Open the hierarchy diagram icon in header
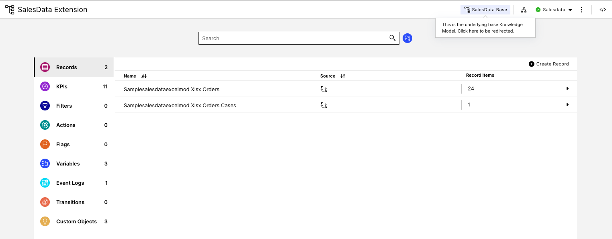Image resolution: width=612 pixels, height=239 pixels. [524, 10]
